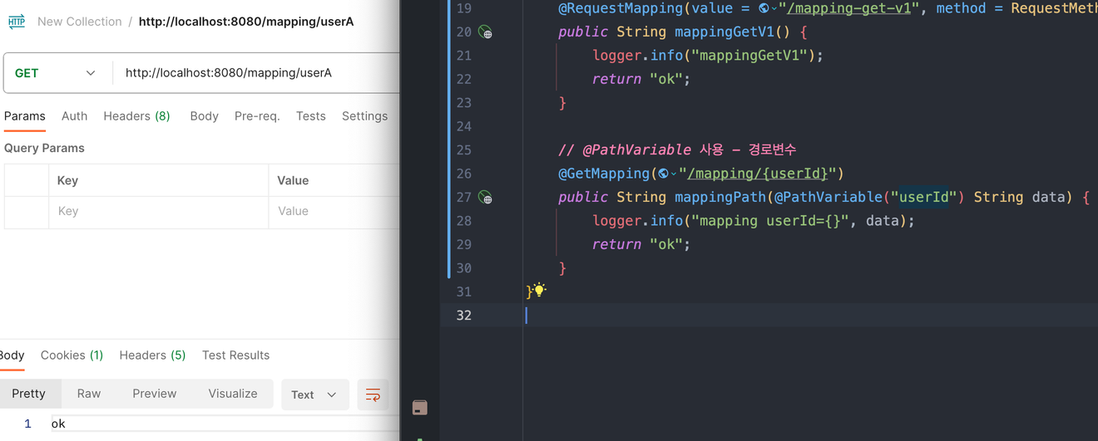Click the response Body tab at bottom
Screen dimensions: 1098x441
point(12,355)
